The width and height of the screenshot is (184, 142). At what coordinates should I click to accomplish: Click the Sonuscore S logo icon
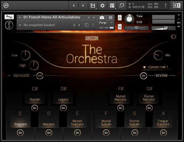tap(9, 25)
